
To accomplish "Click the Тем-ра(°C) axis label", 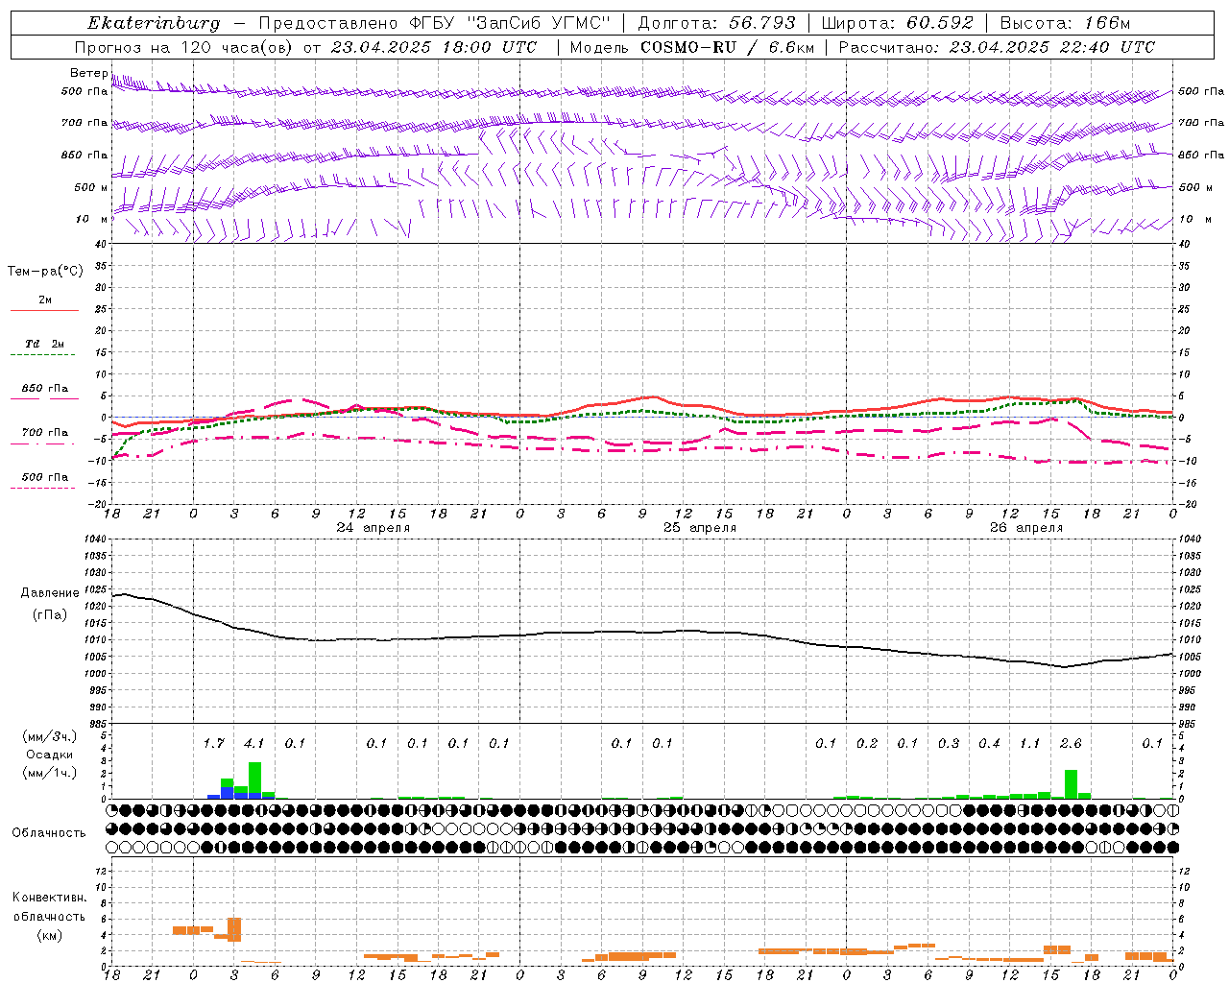I will (45, 272).
